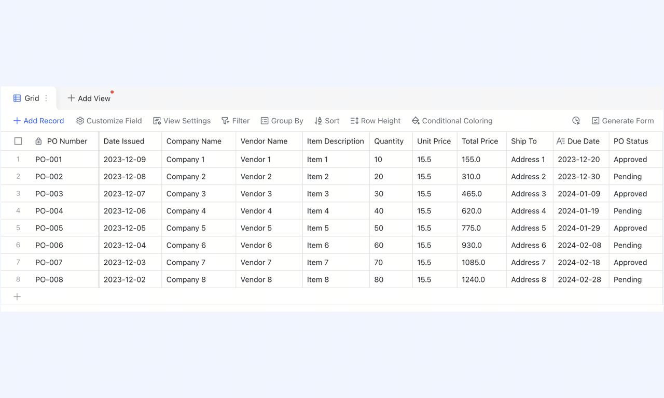Click Approved status in PO-001 row
Screen dimensions: 664x398
point(636,159)
